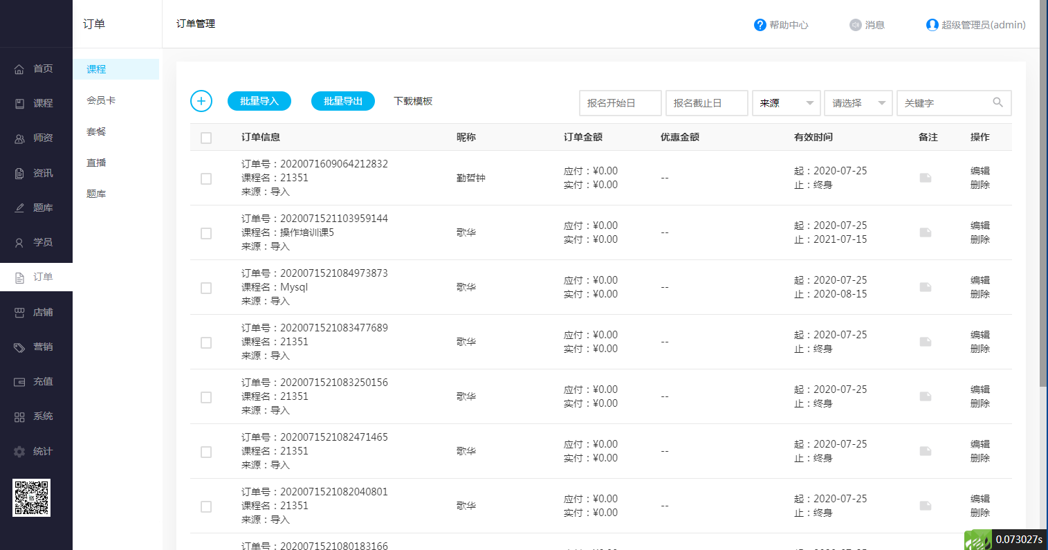Click the message speaker icon in header

[x=856, y=25]
